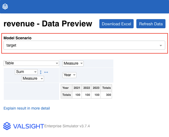Expand the Year attribute filter
169x137 pixels.
(69, 75)
